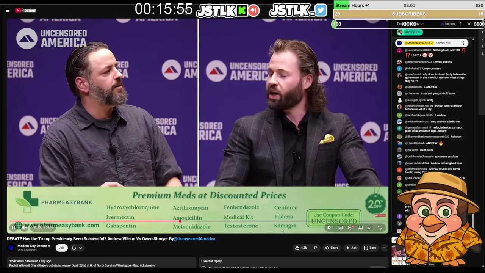The image size is (485, 273).
Task: Click @michaelbent5383 'andrew is ludicrous' message
Action: (432, 122)
